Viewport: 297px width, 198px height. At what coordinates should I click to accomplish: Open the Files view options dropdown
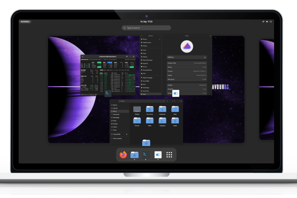tap(175, 101)
